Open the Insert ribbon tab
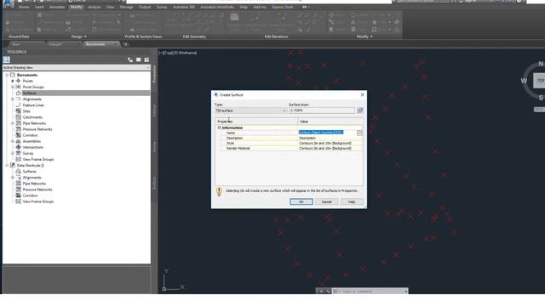The width and height of the screenshot is (545, 306). coord(39,7)
